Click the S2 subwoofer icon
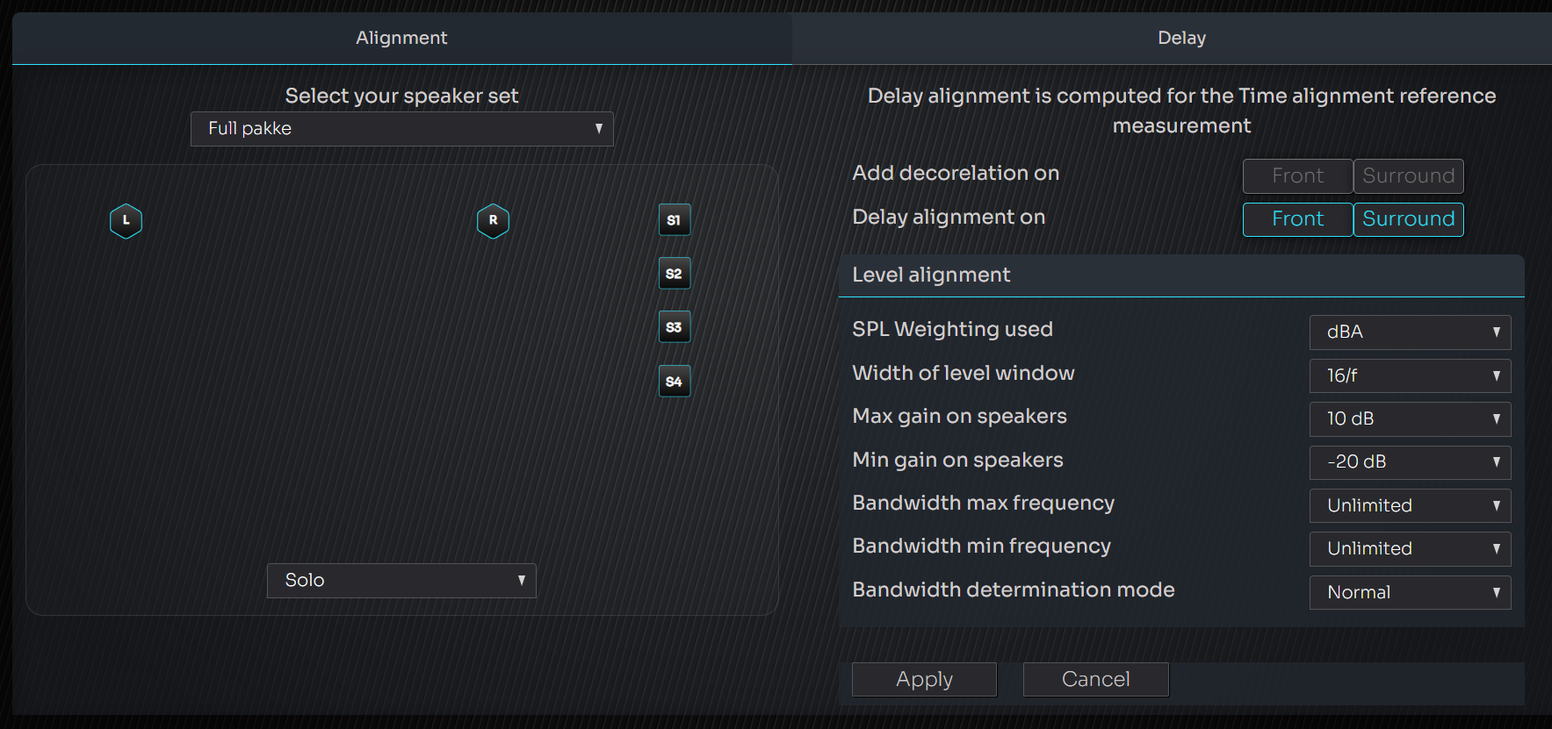This screenshot has height=729, width=1552. [674, 274]
